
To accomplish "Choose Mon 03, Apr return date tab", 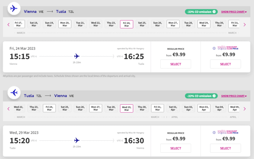I will pyautogui.click(x=204, y=108).
